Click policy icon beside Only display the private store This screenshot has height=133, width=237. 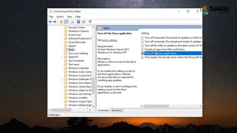coord(142,57)
